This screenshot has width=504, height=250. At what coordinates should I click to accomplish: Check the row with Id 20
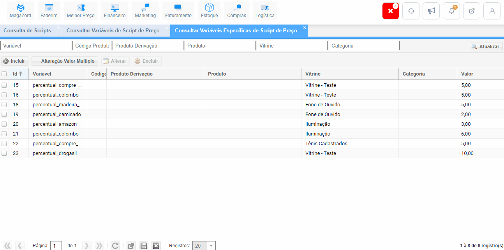[x=4, y=124]
